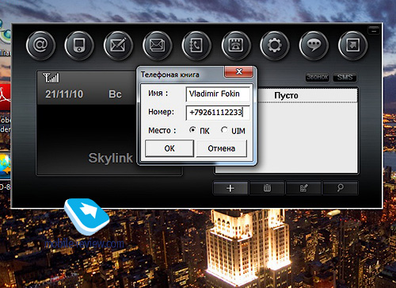The image size is (396, 288).
Task: Click the signal strength indicator
Action: coord(51,78)
